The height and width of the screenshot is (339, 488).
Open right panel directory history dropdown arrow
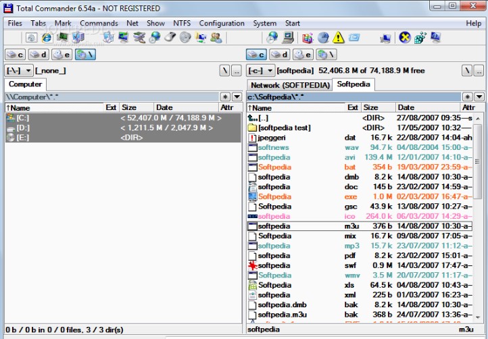[x=479, y=97]
